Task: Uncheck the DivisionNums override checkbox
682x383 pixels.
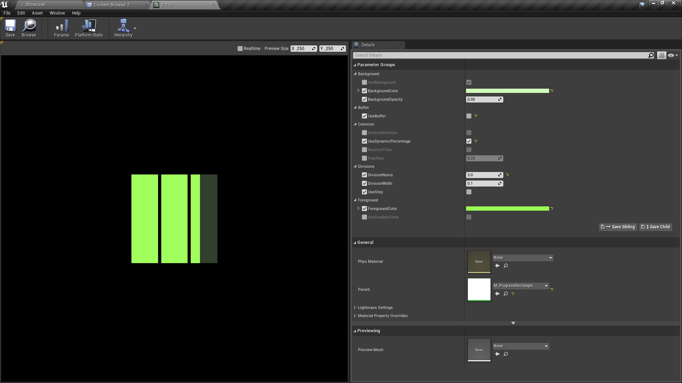Action: [x=364, y=175]
